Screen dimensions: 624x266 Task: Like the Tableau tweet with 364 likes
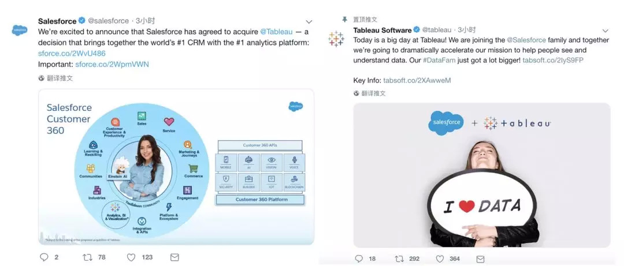[440, 259]
